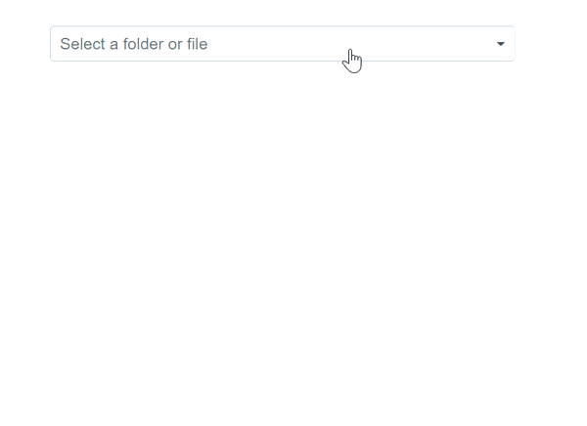
Task: Open the tree select via its caret
Action: tap(501, 44)
